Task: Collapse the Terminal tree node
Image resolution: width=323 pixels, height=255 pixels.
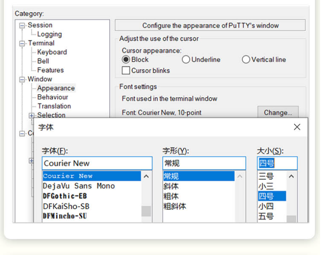Action: (x=22, y=43)
